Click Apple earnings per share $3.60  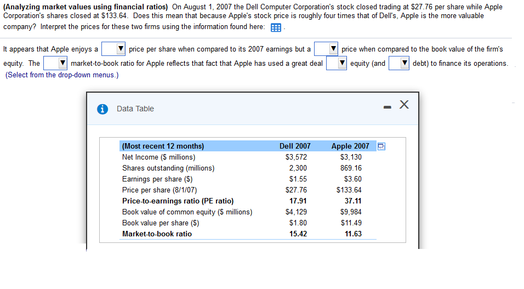coord(353,179)
